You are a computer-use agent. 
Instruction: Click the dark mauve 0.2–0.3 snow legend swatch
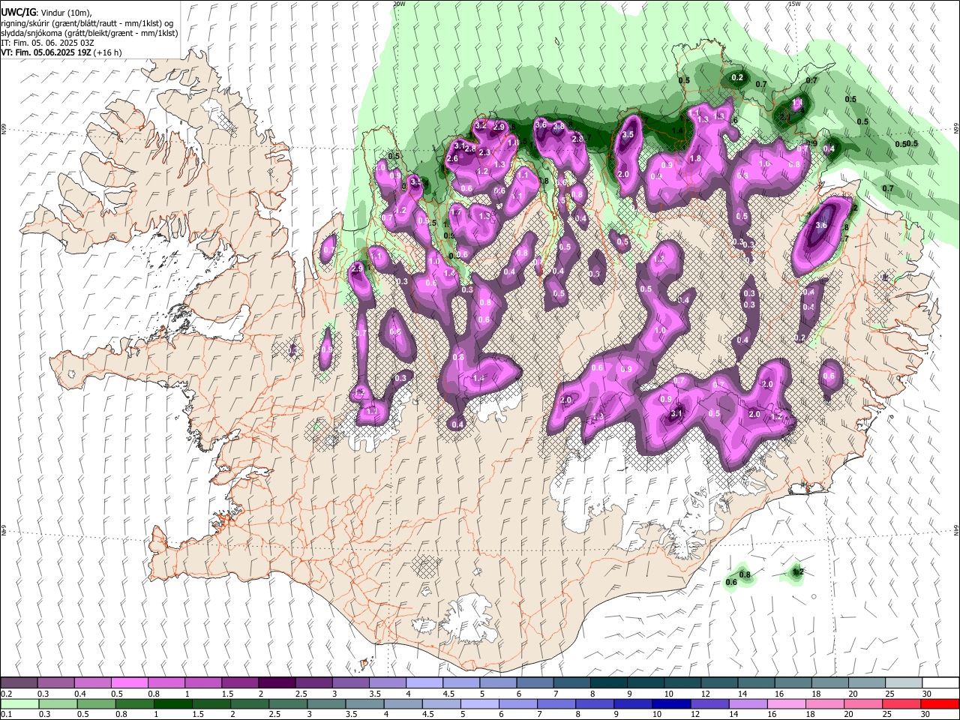click(20, 683)
